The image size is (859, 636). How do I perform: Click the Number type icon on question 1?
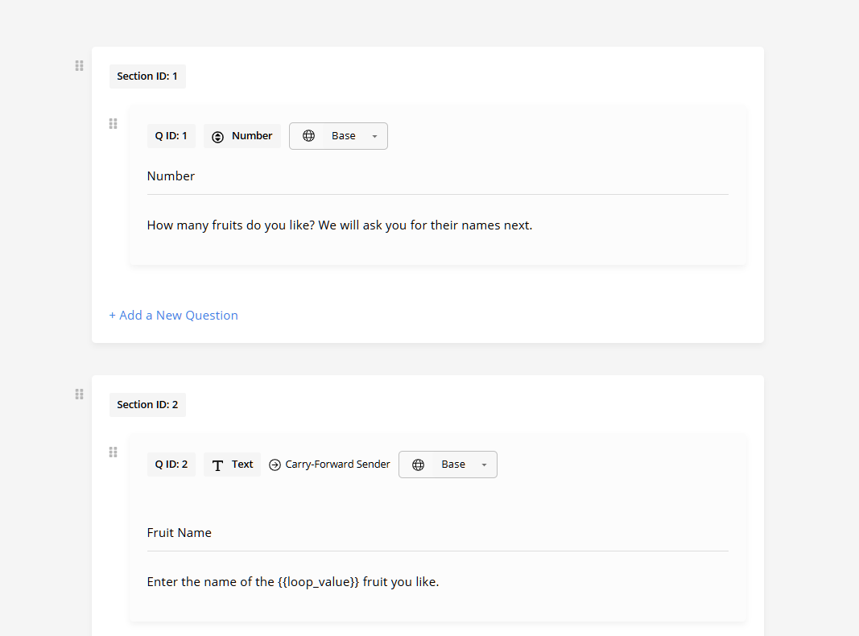[x=217, y=136]
